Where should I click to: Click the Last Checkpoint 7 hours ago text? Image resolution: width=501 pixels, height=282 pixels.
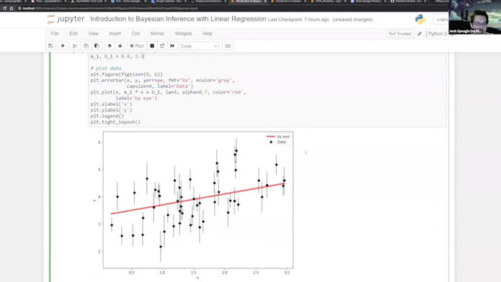[x=298, y=19]
